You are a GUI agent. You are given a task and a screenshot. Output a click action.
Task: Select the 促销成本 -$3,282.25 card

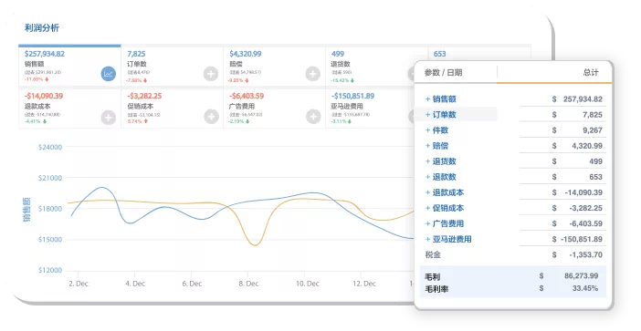172,109
